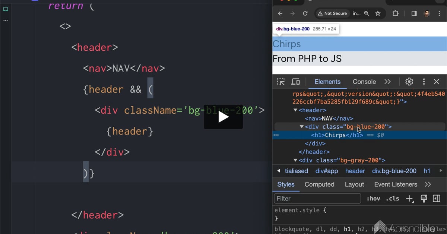Viewport: 447px width, 234px height.
Task: Toggle the :hov element state button
Action: coord(373,199)
